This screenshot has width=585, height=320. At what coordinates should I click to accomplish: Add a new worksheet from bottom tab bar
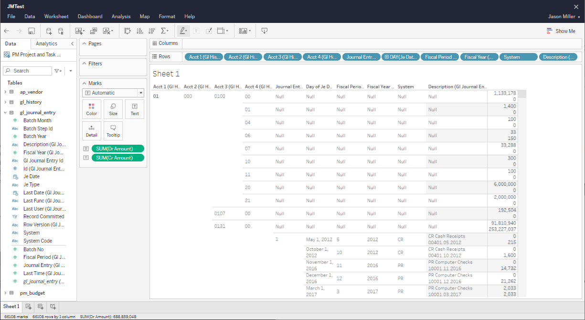click(x=28, y=307)
